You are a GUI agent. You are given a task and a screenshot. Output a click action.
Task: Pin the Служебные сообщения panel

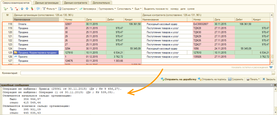(x=271, y=85)
